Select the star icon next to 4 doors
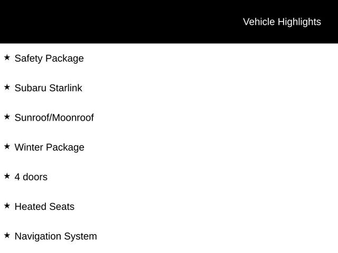Image resolution: width=338 pixels, height=253 pixels. coord(7,176)
